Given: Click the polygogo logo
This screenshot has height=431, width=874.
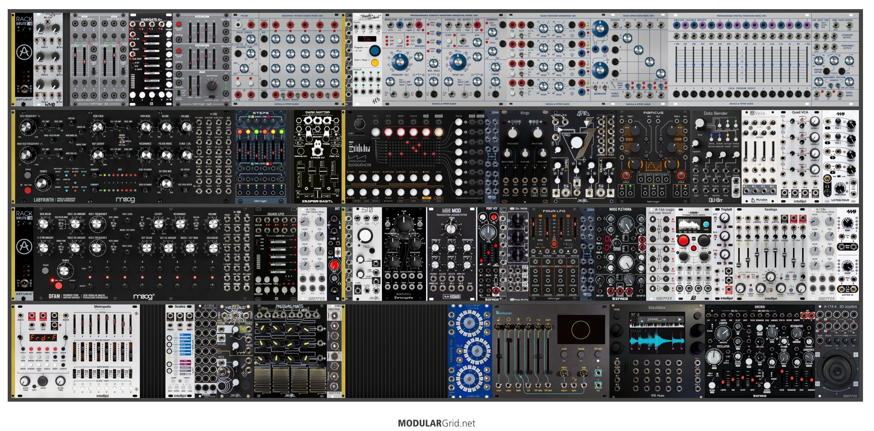Looking at the screenshot, I should (x=503, y=313).
